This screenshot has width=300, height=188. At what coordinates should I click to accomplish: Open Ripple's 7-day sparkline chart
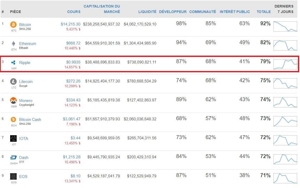pyautogui.click(x=285, y=64)
